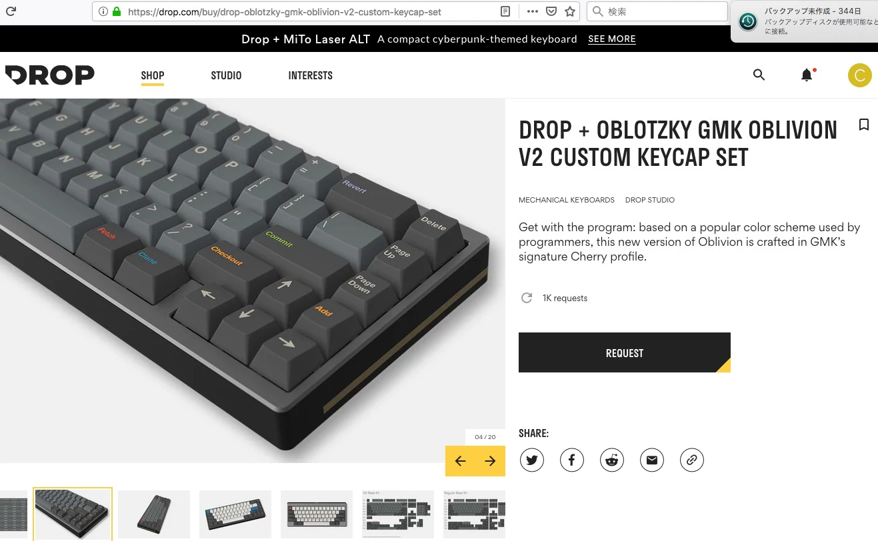Open the browser page actions ellipsis menu
Screen dimensions: 878x541
click(533, 11)
